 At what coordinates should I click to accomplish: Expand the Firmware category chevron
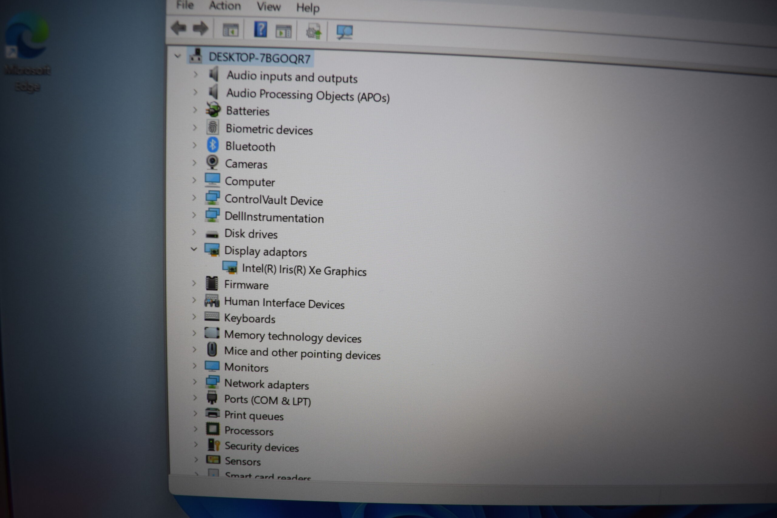click(x=194, y=283)
